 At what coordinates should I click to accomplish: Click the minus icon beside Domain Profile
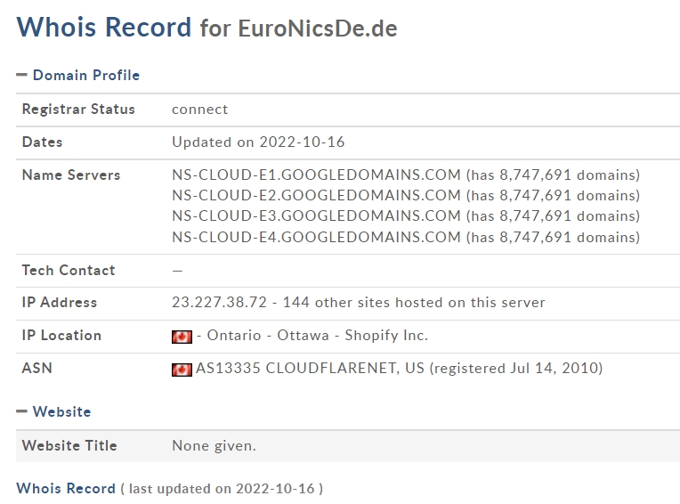(21, 75)
